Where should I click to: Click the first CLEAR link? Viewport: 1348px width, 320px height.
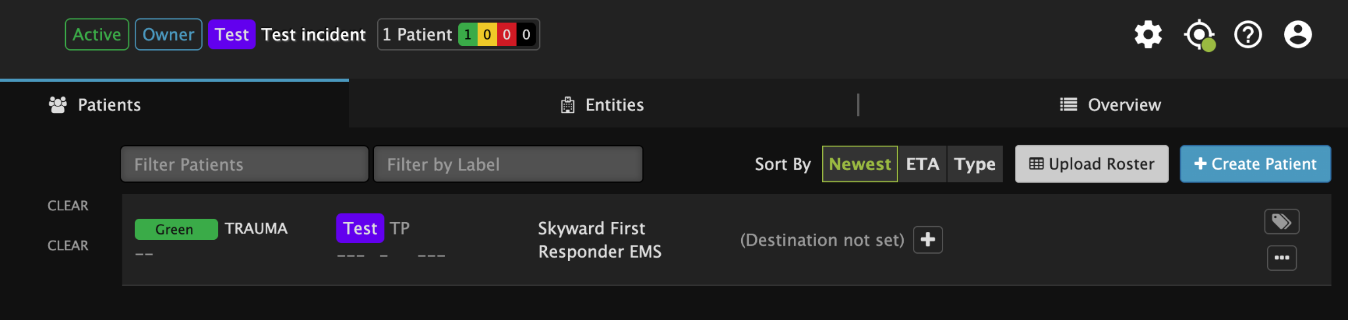coord(68,206)
